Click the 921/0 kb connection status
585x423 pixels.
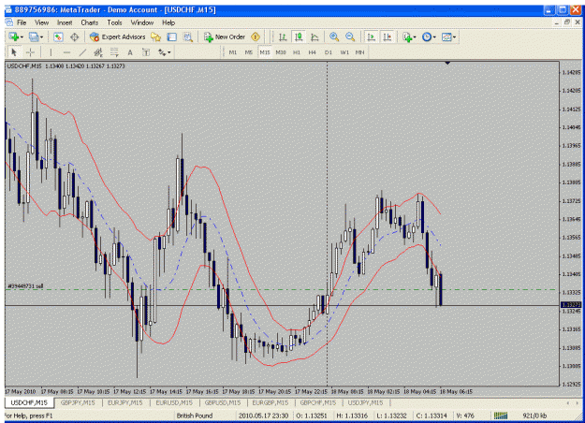[x=534, y=416]
